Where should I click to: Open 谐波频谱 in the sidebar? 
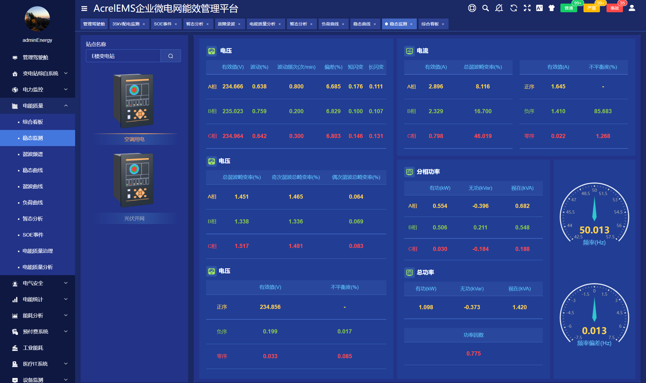(x=33, y=154)
